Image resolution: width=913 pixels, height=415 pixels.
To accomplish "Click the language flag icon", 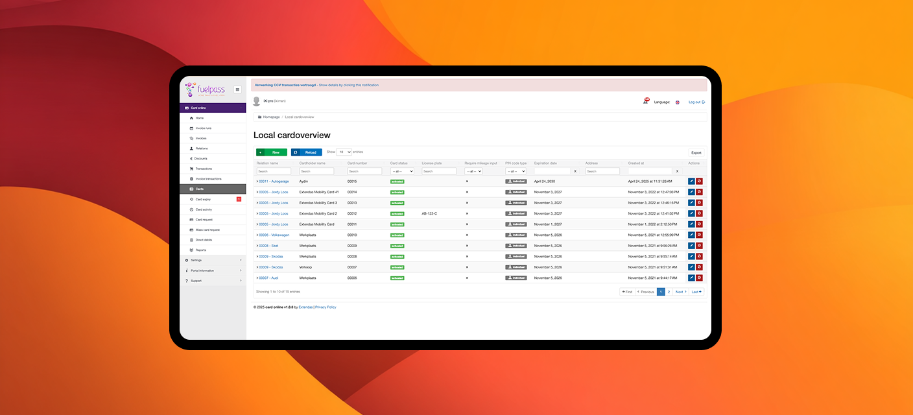I will (x=678, y=102).
